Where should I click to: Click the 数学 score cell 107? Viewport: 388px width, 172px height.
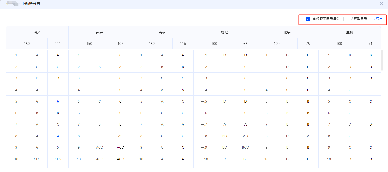click(x=120, y=44)
